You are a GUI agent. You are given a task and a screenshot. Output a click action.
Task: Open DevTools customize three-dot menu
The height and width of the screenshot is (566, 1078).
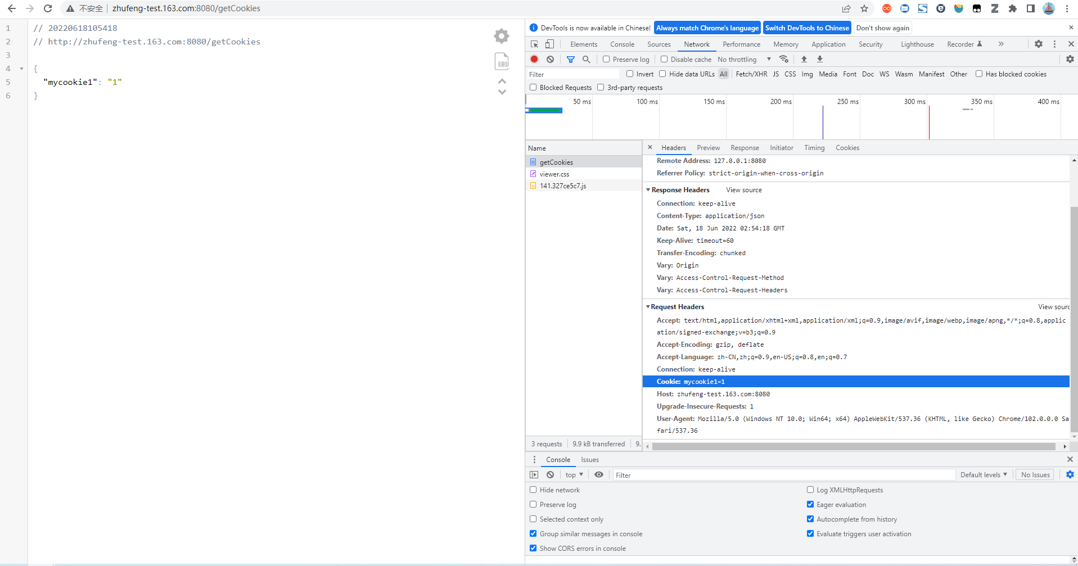click(1055, 44)
